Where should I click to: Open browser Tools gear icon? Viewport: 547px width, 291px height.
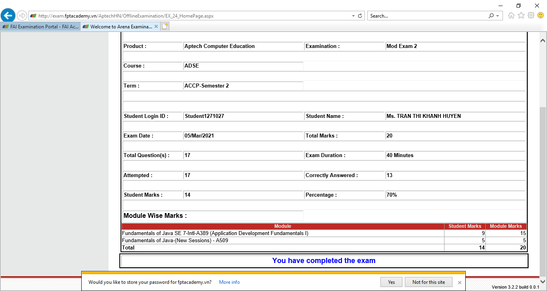point(531,16)
